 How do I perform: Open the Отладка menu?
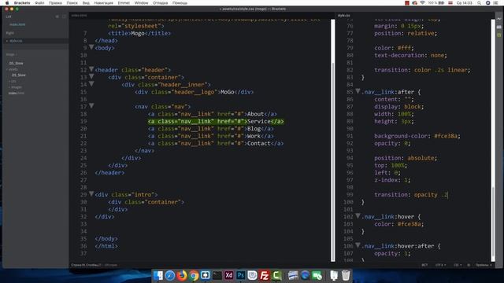click(160, 3)
